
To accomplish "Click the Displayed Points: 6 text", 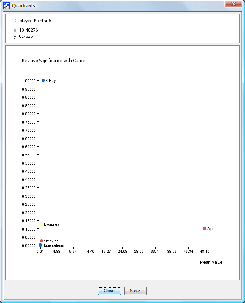I will tap(32, 21).
